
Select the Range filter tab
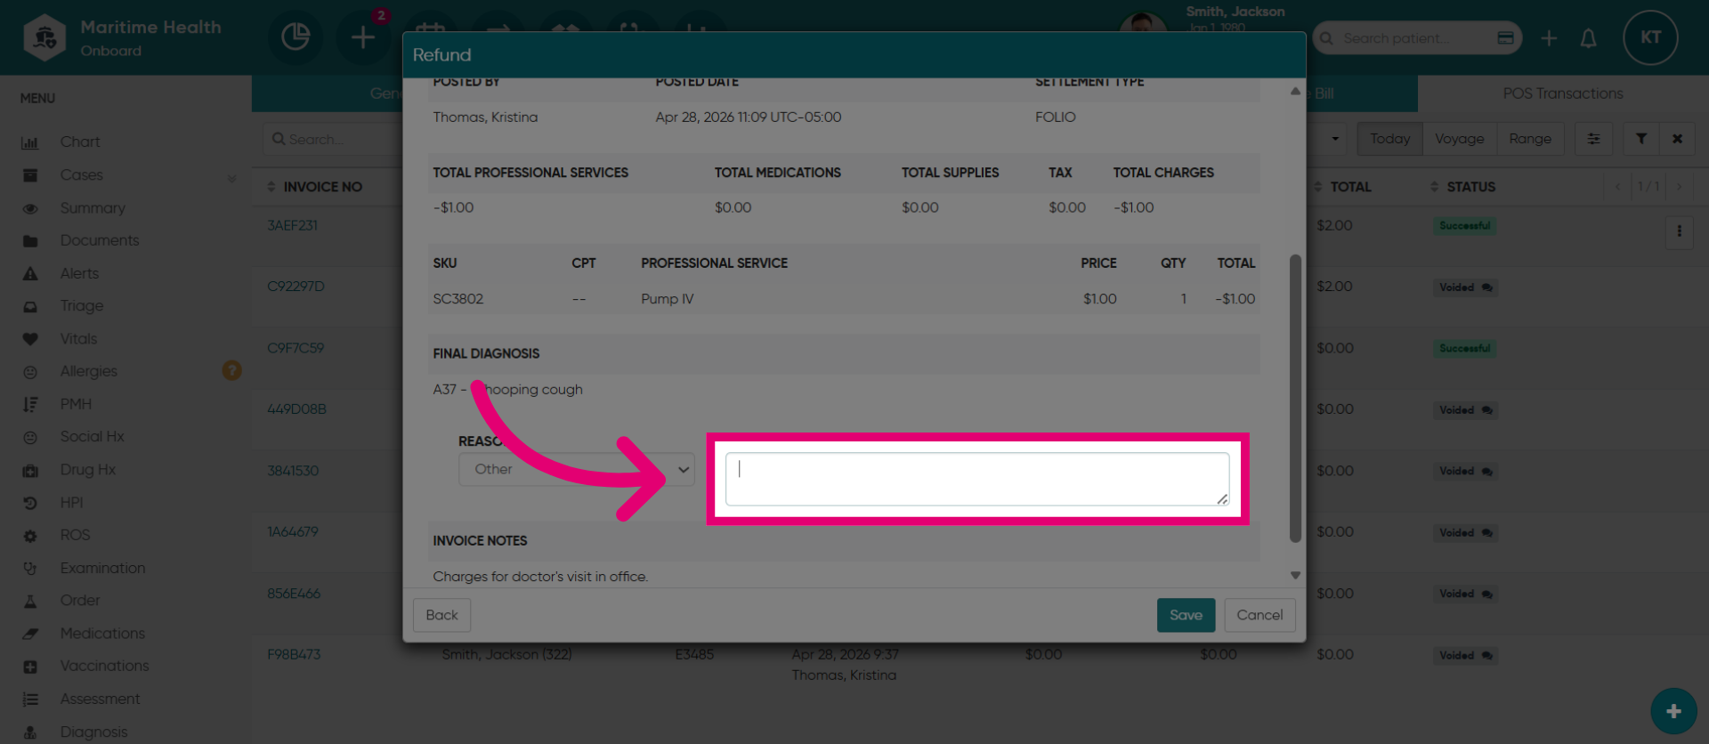pyautogui.click(x=1530, y=139)
